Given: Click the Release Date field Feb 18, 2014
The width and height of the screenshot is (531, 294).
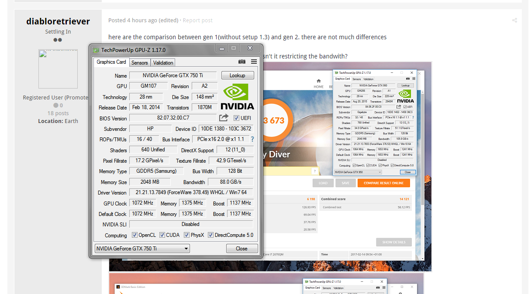Looking at the screenshot, I should click(146, 107).
